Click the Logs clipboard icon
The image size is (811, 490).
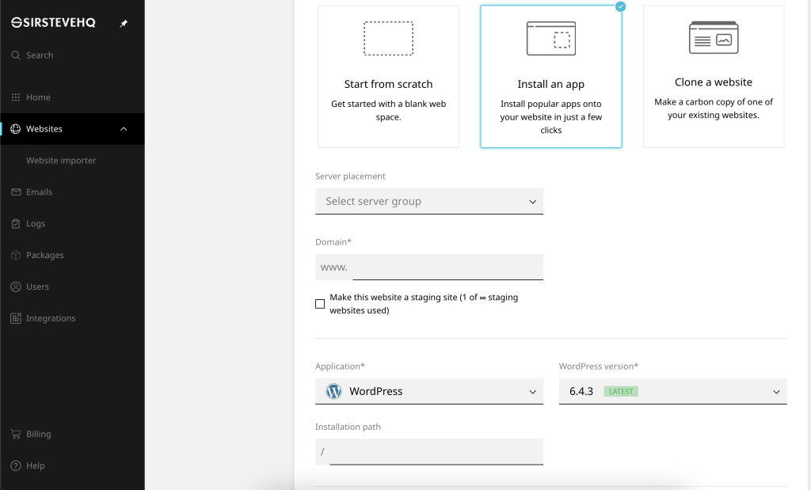pyautogui.click(x=16, y=223)
